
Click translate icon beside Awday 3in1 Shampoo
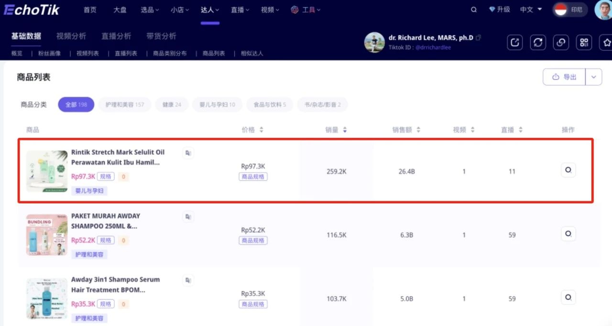point(188,280)
